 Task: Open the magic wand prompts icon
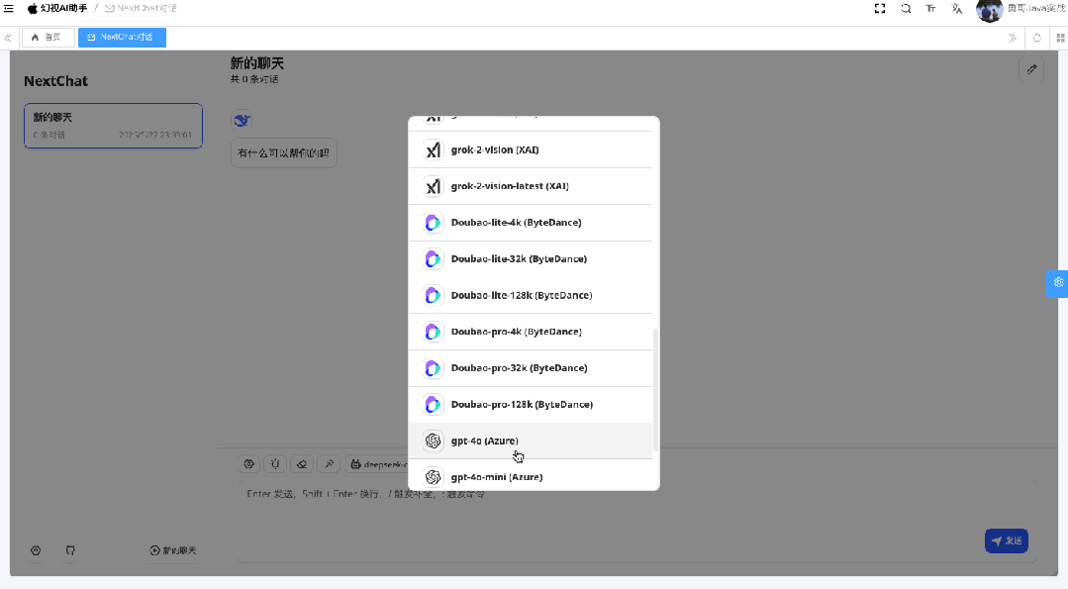point(329,463)
